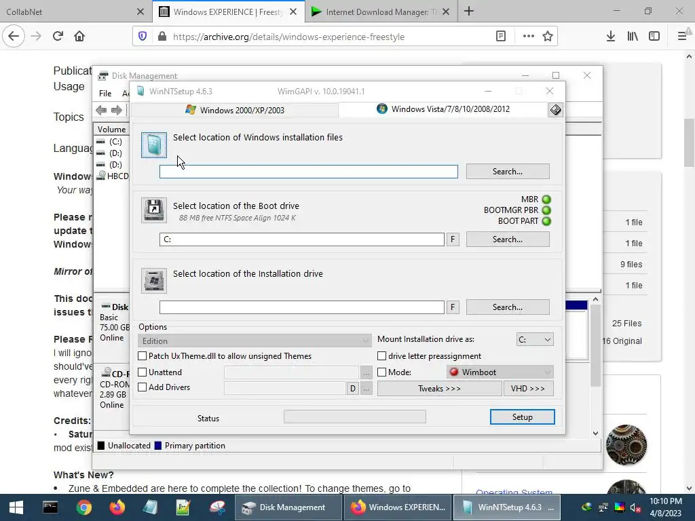
Task: Click the Boot drive floppy disk icon
Action: click(x=154, y=210)
